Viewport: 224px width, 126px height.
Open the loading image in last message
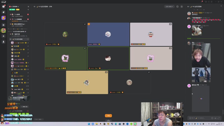pyautogui.click(x=200, y=99)
